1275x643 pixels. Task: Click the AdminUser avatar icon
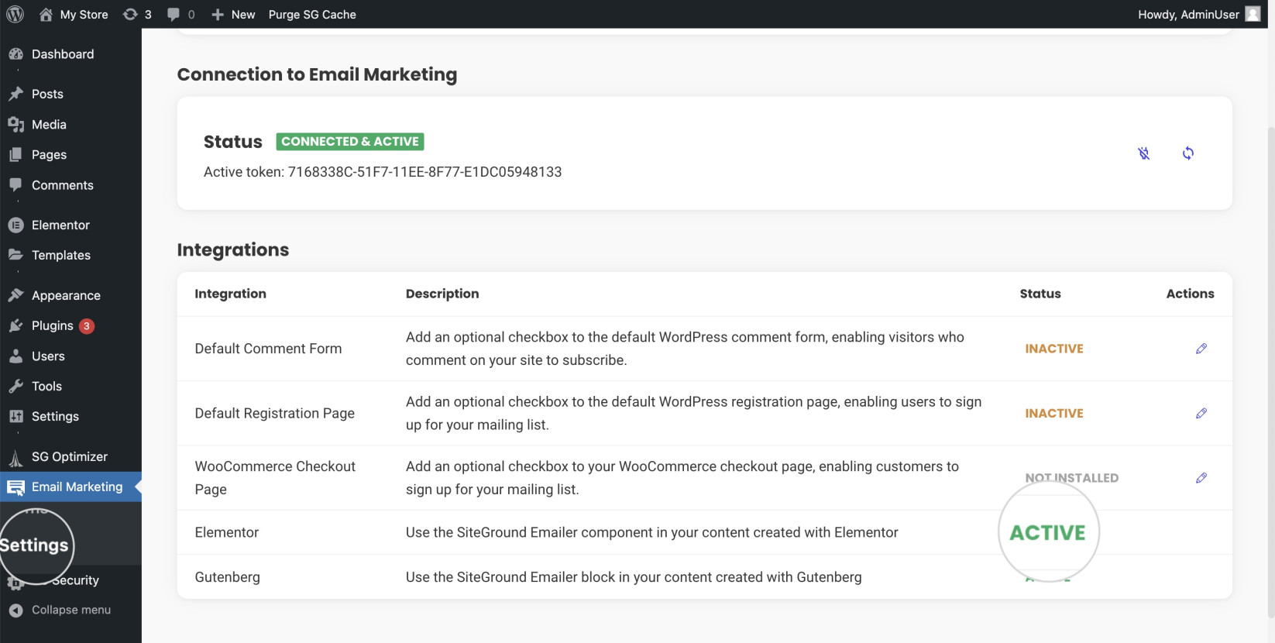tap(1253, 14)
